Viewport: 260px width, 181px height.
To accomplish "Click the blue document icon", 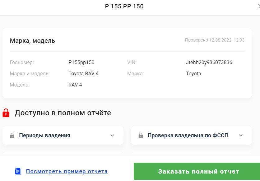I will pos(18,171).
